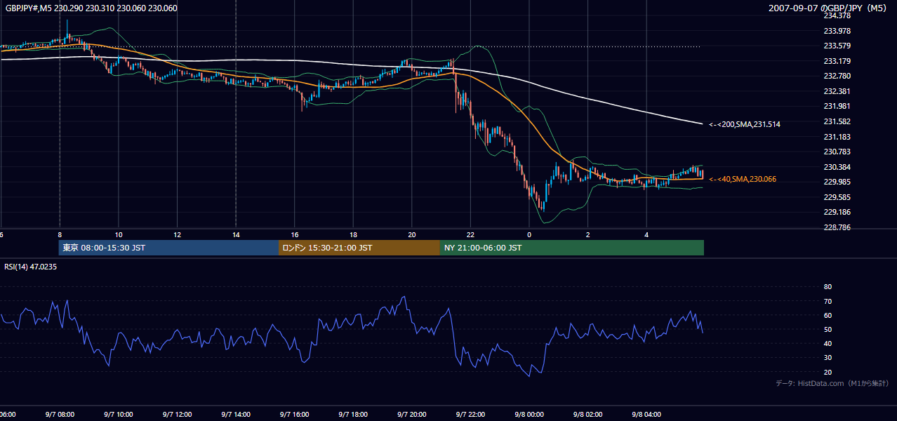Screen dimensions: 897x421
Task: Click price axis value 229.186
Action: click(x=836, y=212)
